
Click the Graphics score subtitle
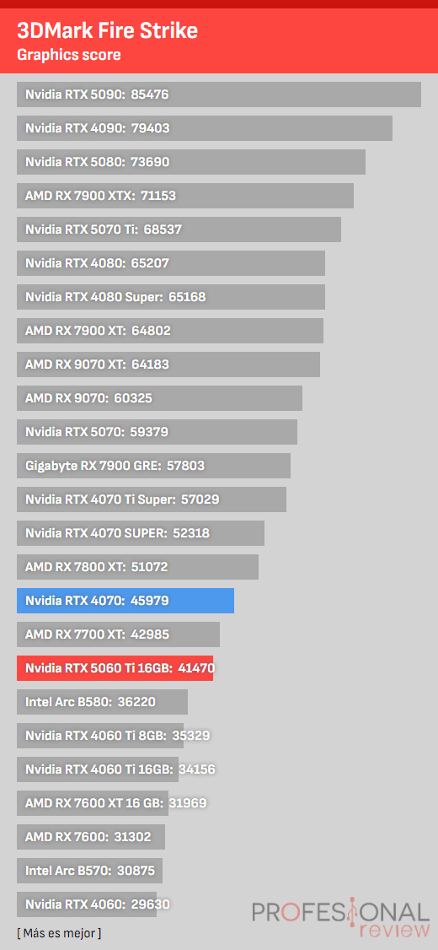point(69,55)
